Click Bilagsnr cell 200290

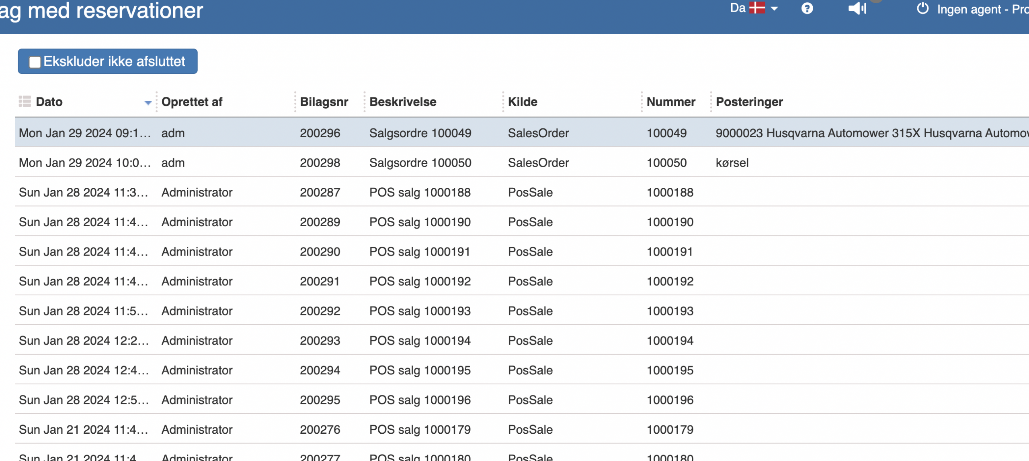320,252
